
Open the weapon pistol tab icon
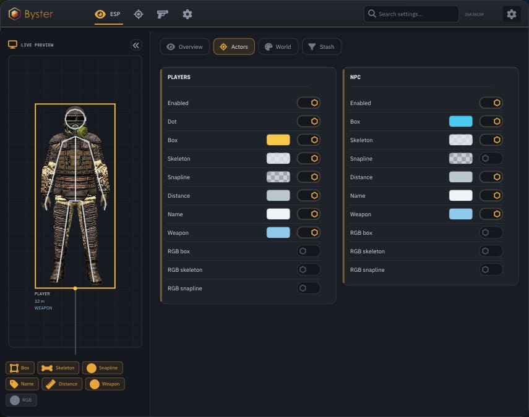[162, 14]
